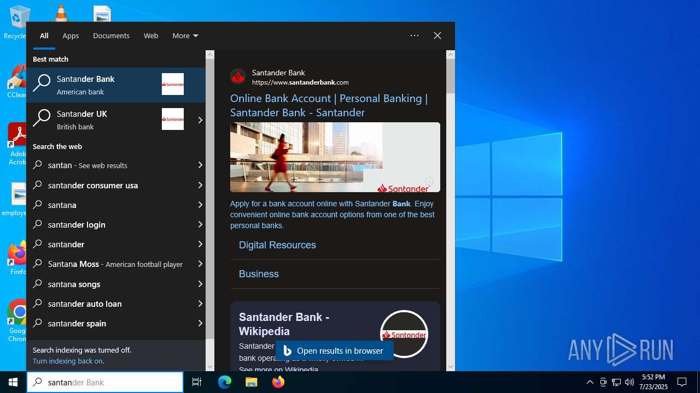Switch to the Apps search tab
Viewport: 700px width, 393px height.
[71, 35]
